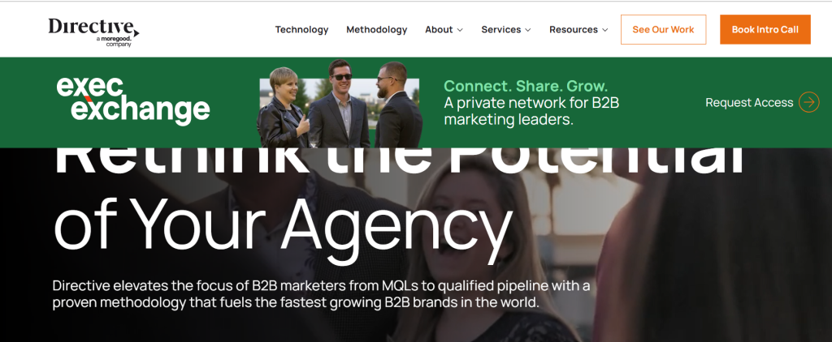
Task: Open the Technology menu item
Action: [301, 30]
